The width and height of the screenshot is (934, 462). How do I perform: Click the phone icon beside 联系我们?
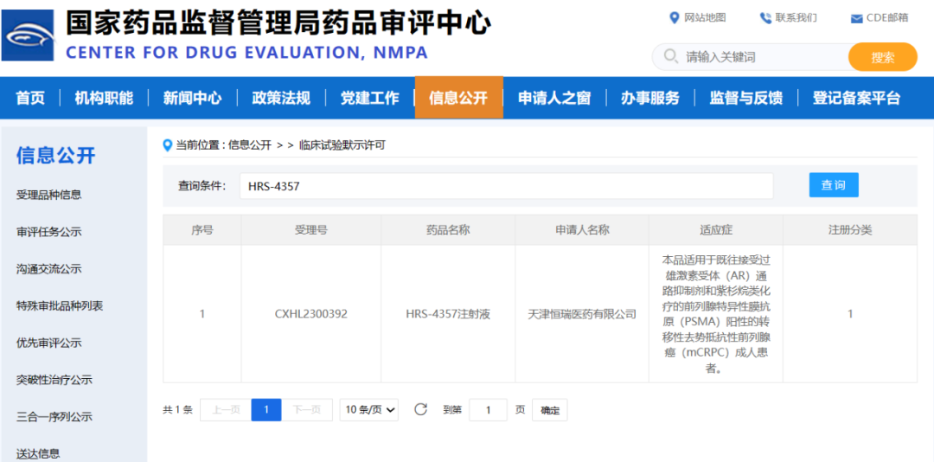tap(765, 18)
